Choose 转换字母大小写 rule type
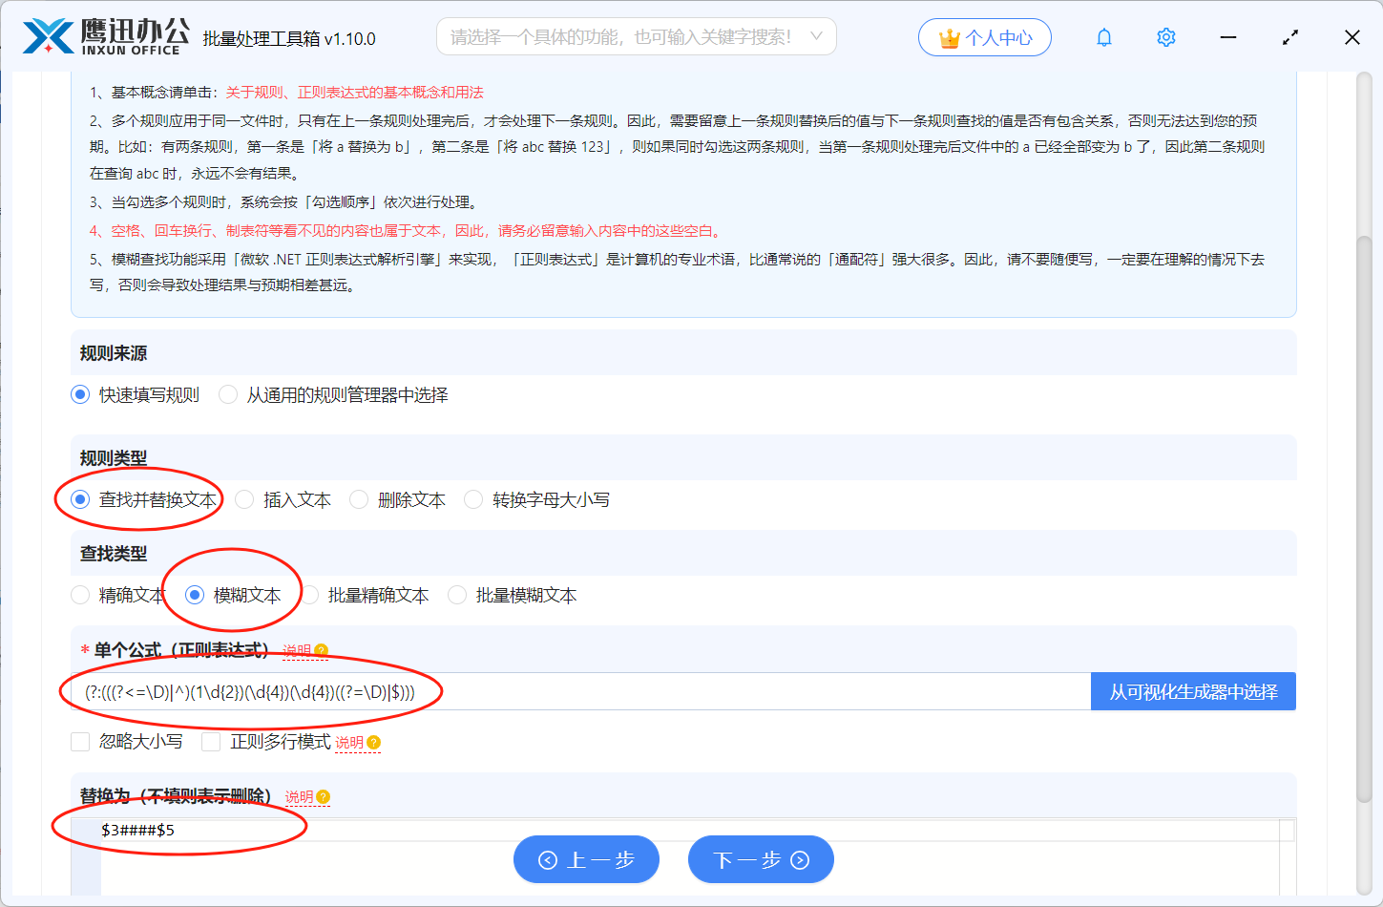Image resolution: width=1383 pixels, height=907 pixels. coord(473,500)
